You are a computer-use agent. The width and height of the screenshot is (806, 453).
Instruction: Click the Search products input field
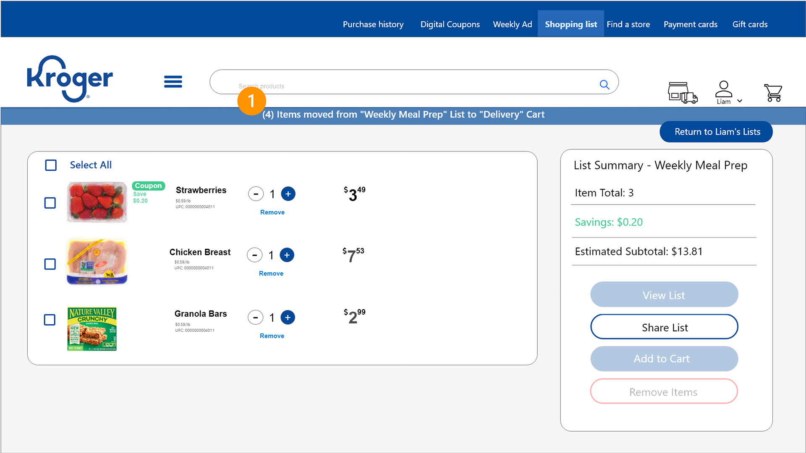coord(403,82)
